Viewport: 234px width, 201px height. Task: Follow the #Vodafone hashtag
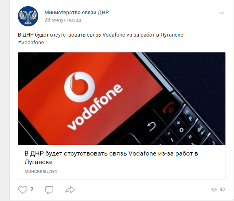click(31, 43)
